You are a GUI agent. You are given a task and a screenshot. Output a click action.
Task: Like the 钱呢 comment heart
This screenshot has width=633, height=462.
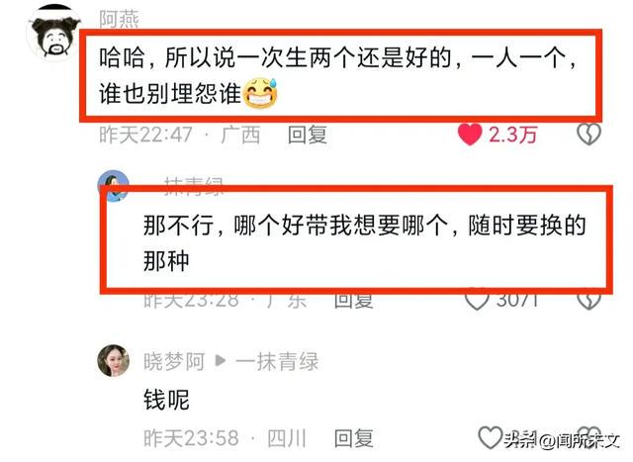491,438
